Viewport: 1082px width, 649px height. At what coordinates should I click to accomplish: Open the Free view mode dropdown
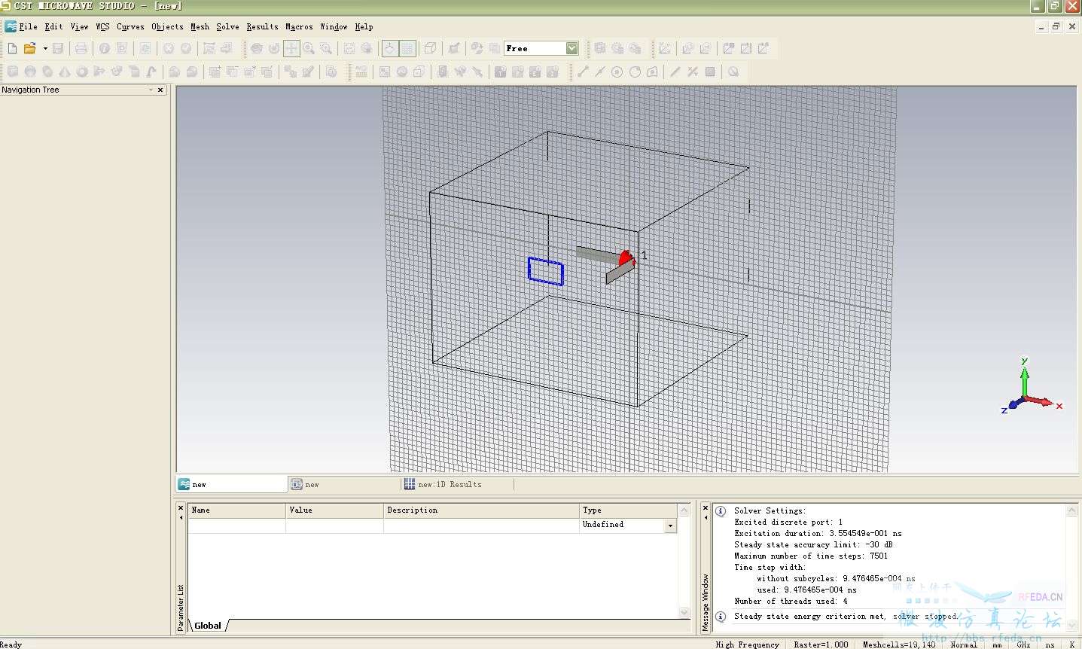click(571, 48)
